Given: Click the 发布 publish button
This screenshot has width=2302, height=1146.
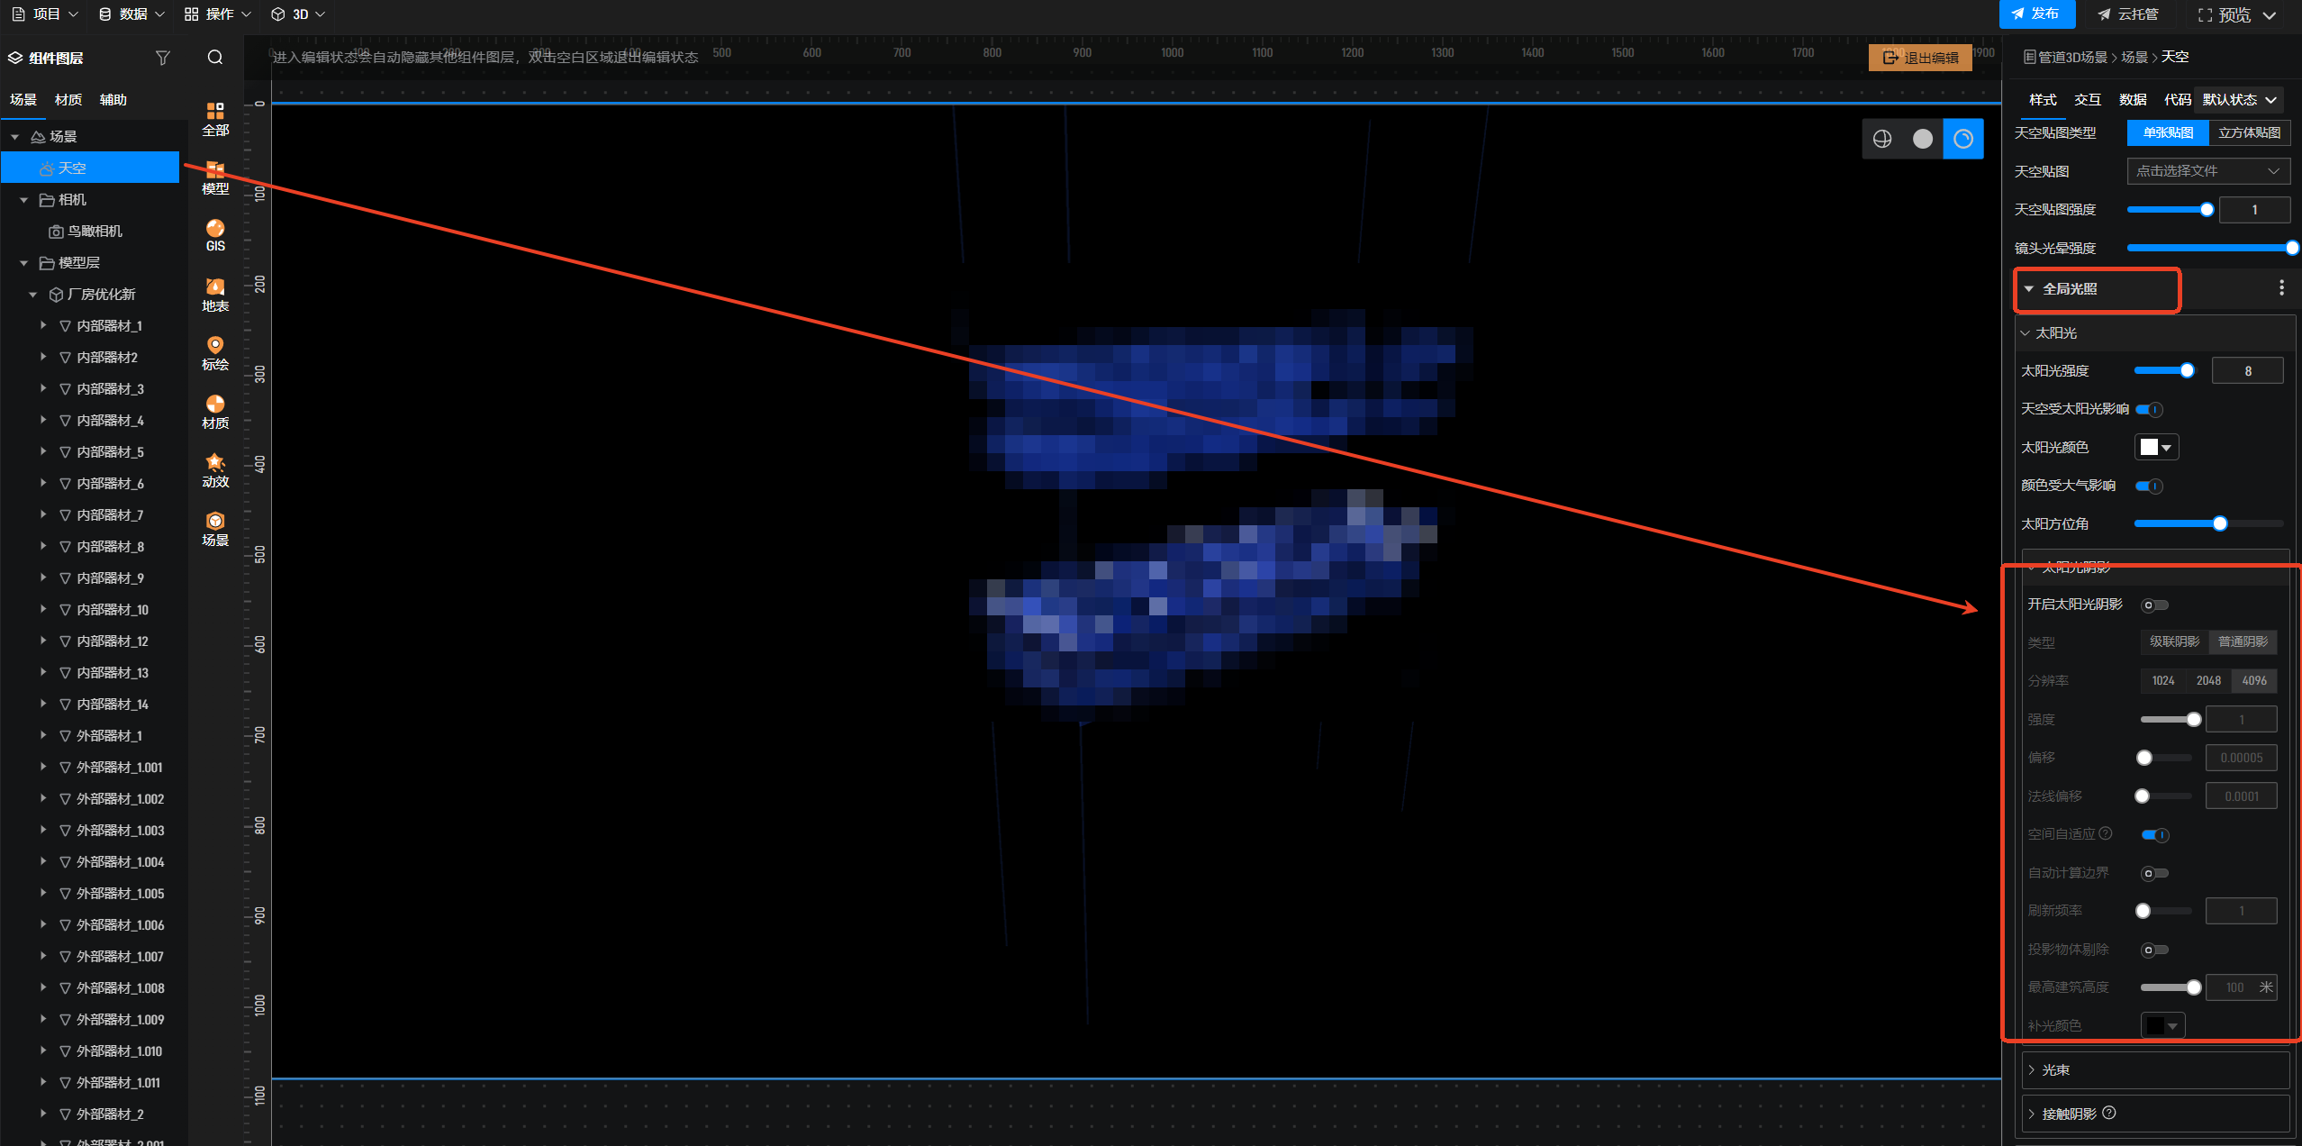Looking at the screenshot, I should [x=2036, y=14].
